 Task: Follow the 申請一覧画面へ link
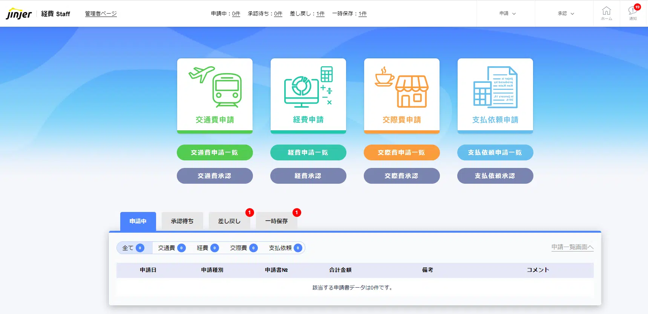pos(572,247)
